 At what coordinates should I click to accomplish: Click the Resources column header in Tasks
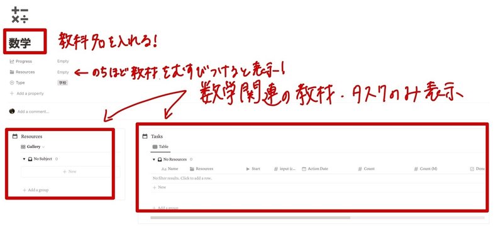(201, 169)
